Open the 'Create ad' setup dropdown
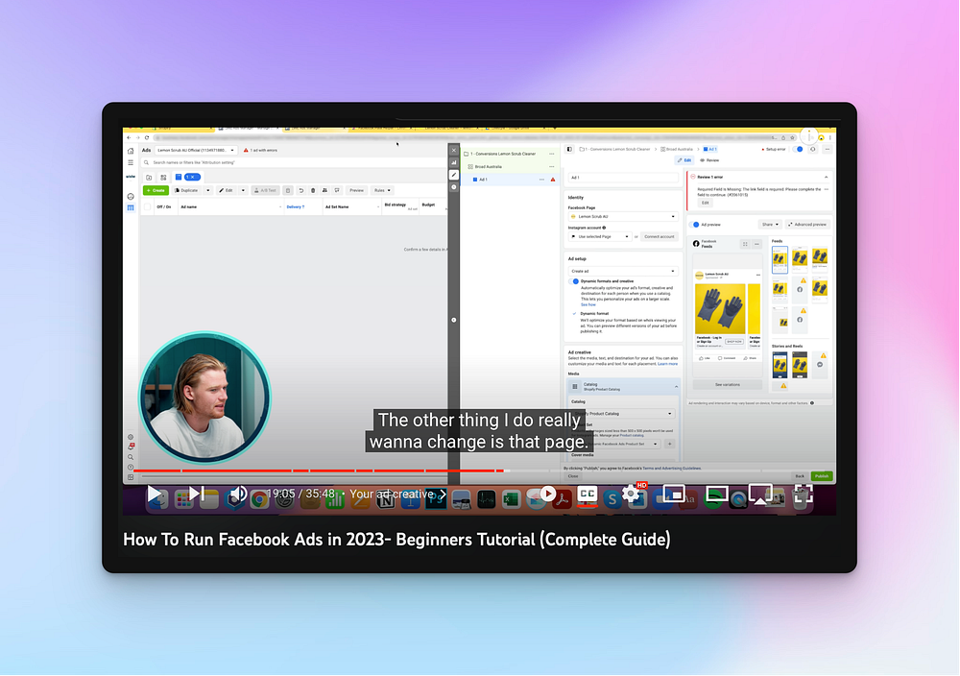Screen dimensions: 960x676 click(x=623, y=271)
